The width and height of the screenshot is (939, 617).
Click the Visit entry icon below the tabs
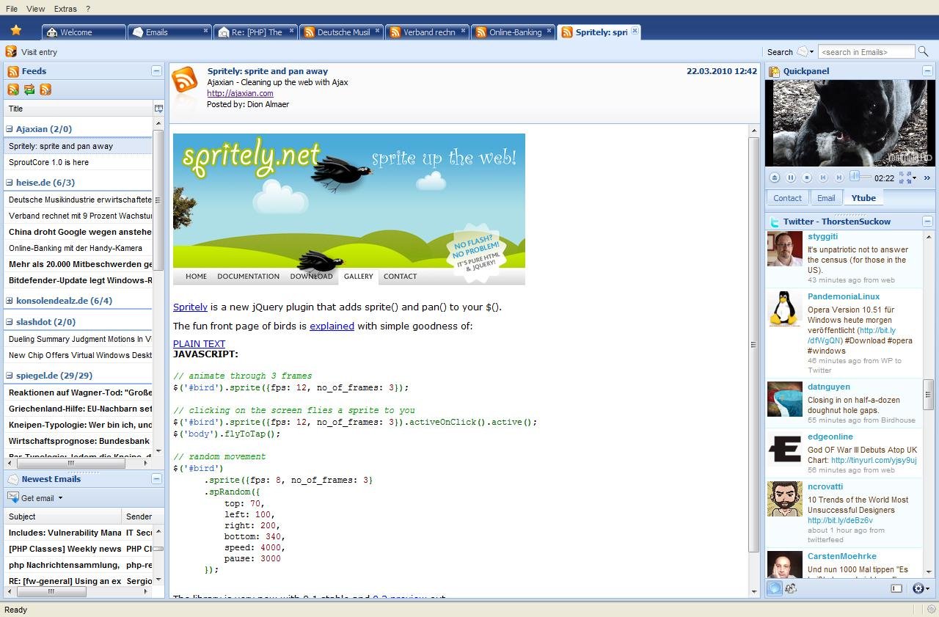click(x=10, y=51)
